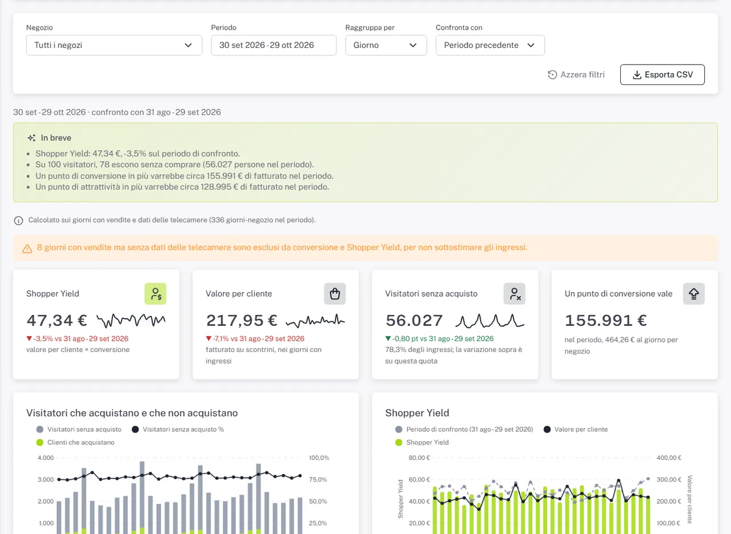Click the -0,80 pt variation text
Viewport: 731px width, 534px height.
[x=439, y=338]
